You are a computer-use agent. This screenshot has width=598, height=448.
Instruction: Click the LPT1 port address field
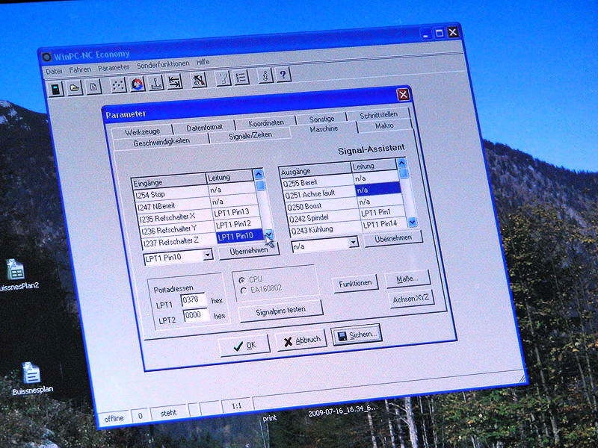click(x=193, y=300)
